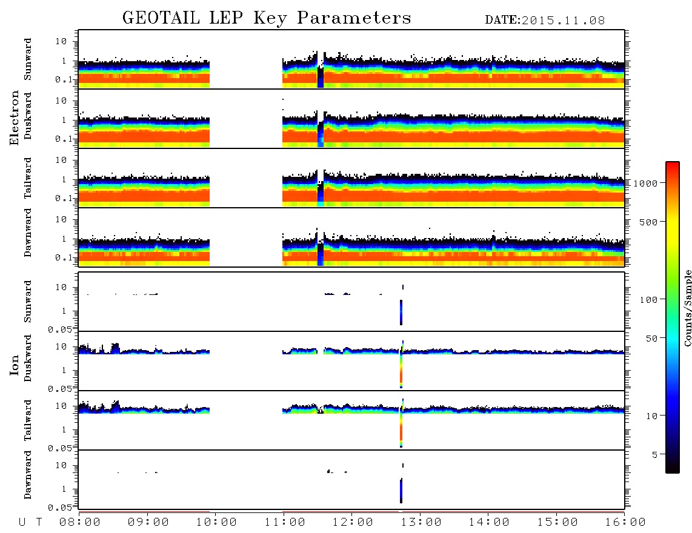The width and height of the screenshot is (692, 533).
Task: Click the 08:00 time axis label
Action: click(x=80, y=523)
